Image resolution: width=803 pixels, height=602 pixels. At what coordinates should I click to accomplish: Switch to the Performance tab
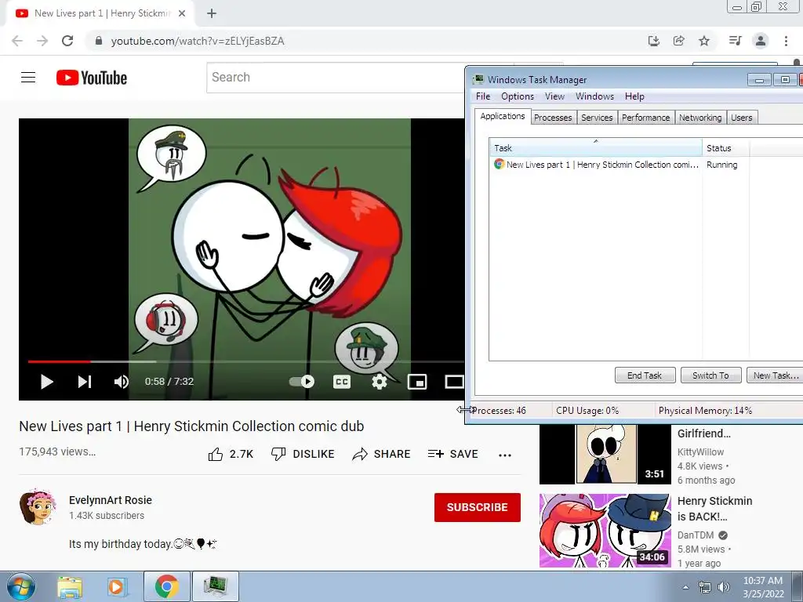(x=646, y=118)
